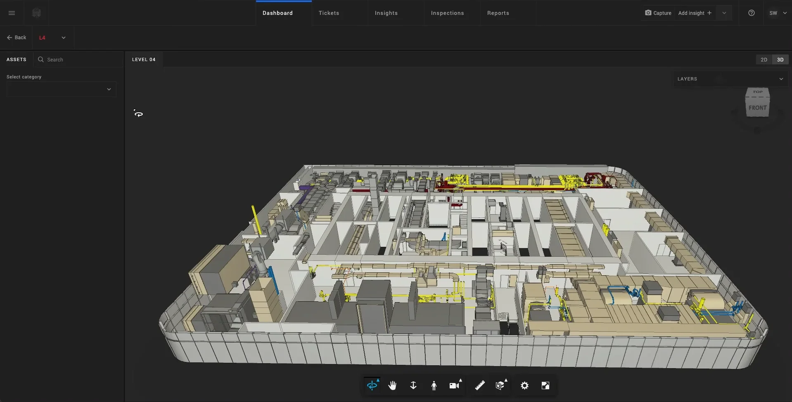The height and width of the screenshot is (402, 792).
Task: Click the fullscreen expand icon
Action: tap(545, 385)
